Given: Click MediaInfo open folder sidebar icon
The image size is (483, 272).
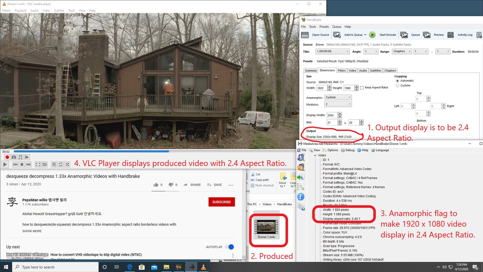Looking at the screenshot, I should (301, 167).
